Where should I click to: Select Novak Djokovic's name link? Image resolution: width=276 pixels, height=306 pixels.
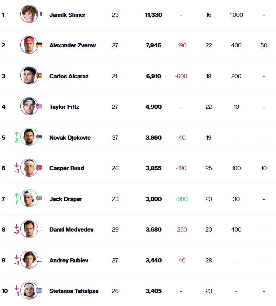coord(70,138)
